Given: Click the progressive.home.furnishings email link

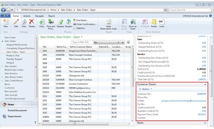Looking at the screenshot, I should 184,101.
